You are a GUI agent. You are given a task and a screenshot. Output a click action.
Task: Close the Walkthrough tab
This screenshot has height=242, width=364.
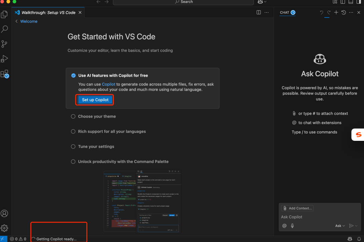click(x=80, y=12)
